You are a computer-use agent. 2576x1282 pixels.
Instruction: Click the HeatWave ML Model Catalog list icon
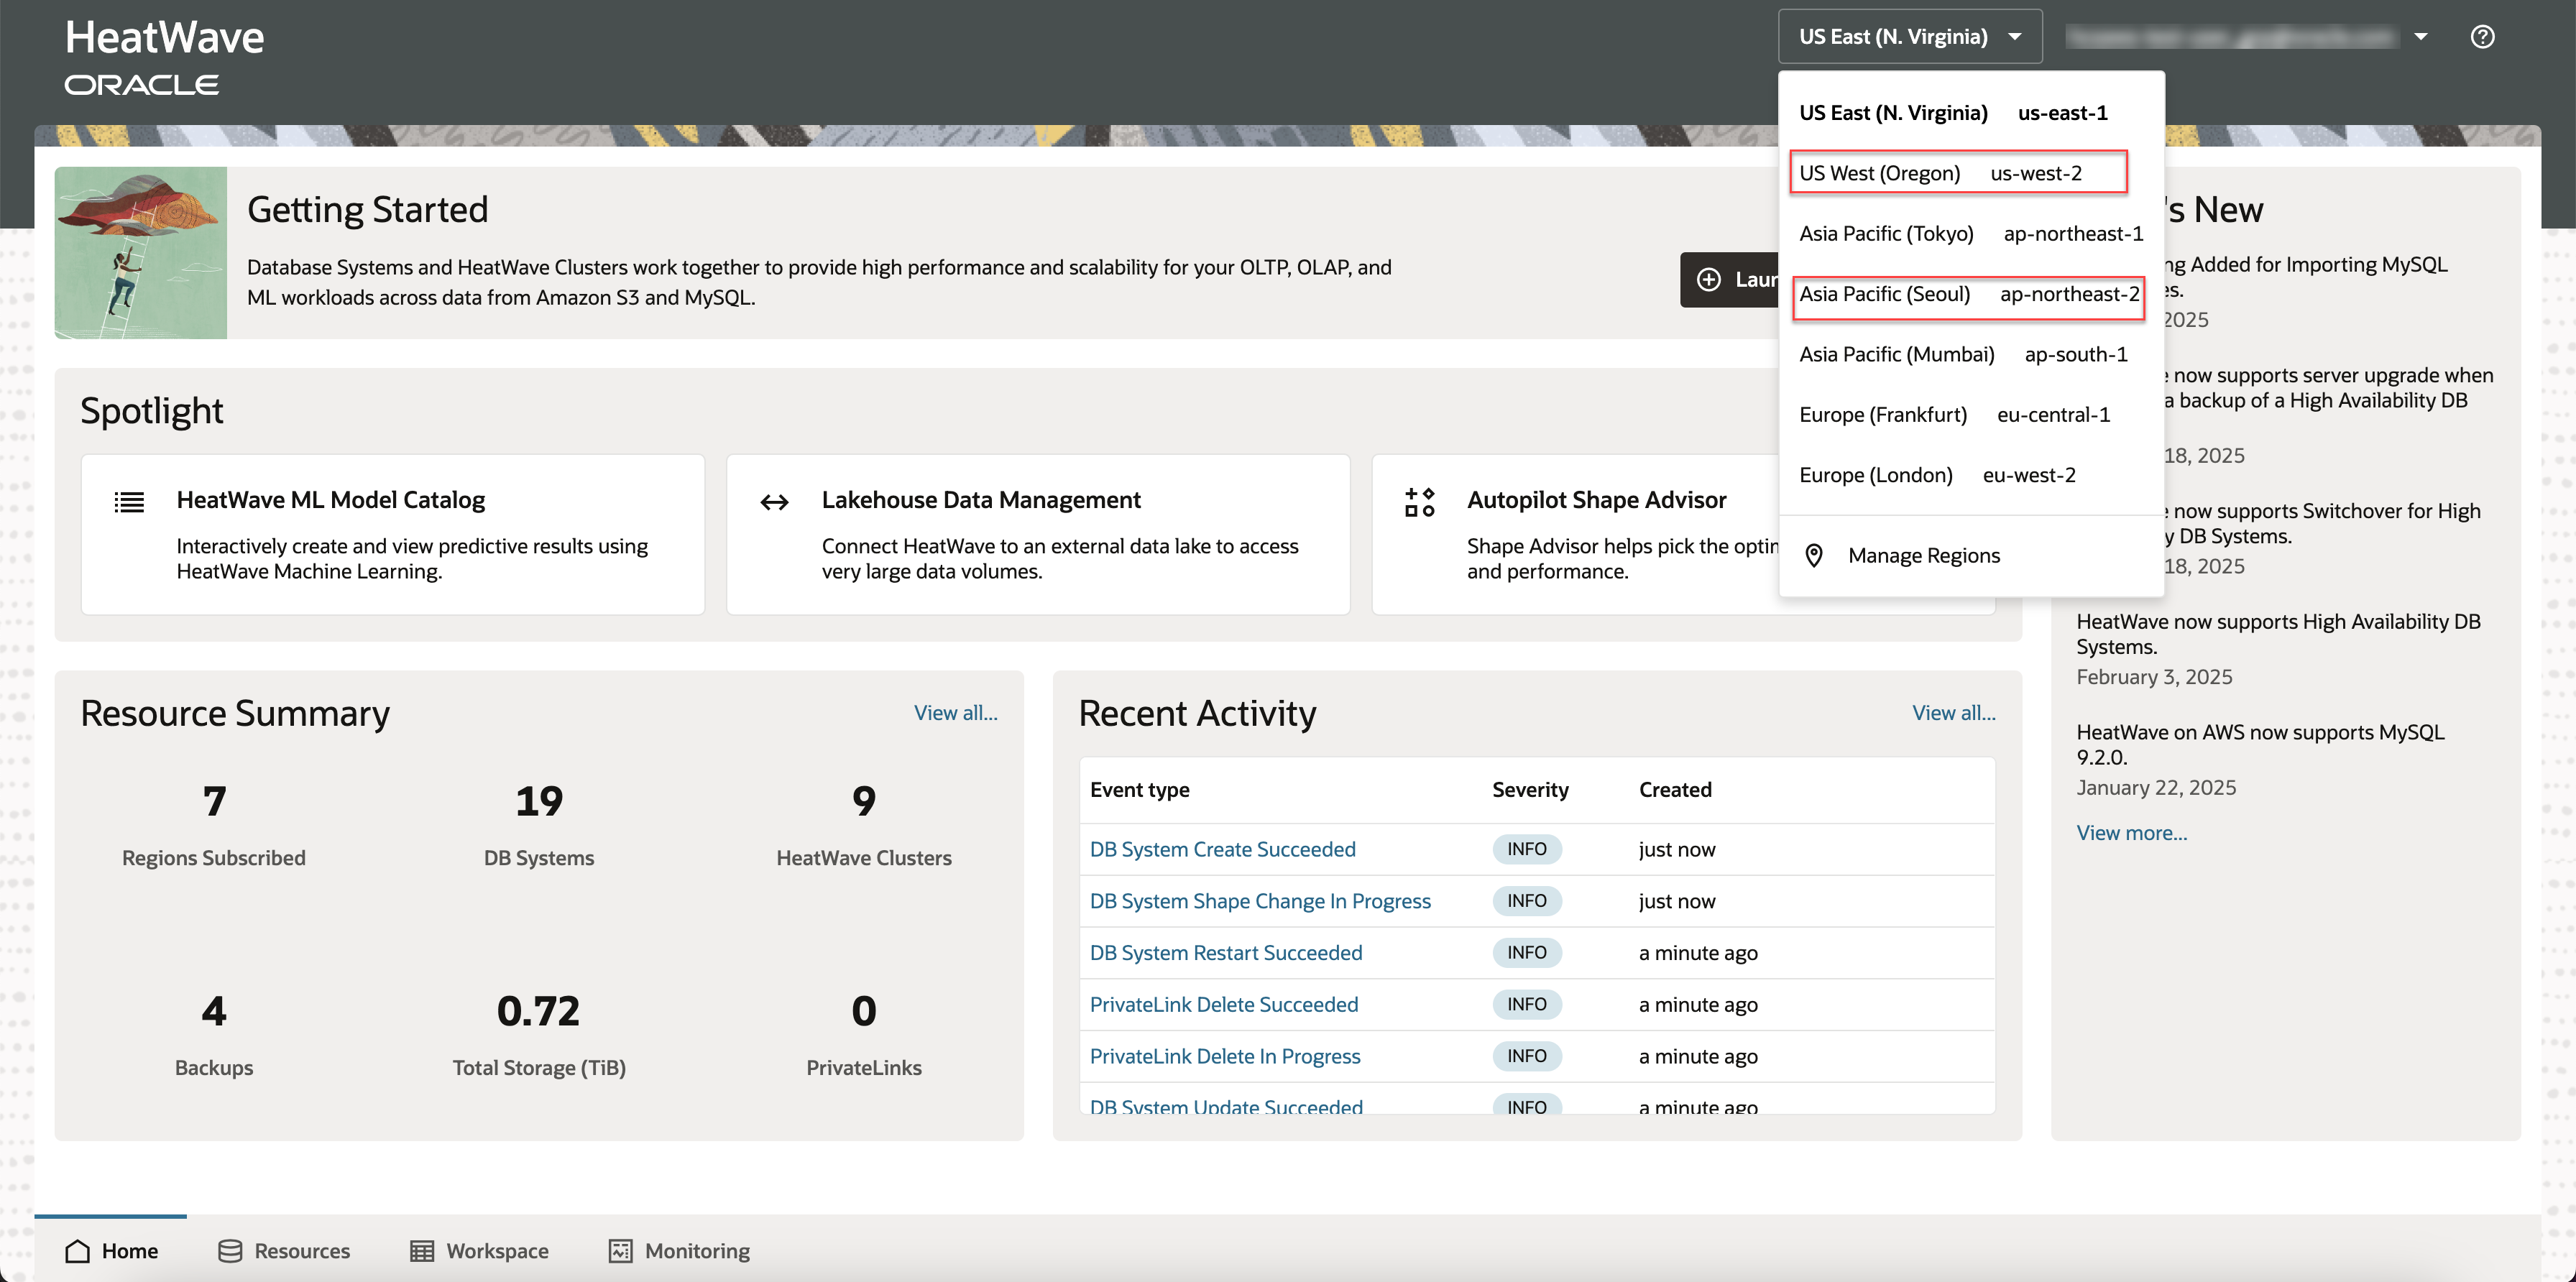129,501
